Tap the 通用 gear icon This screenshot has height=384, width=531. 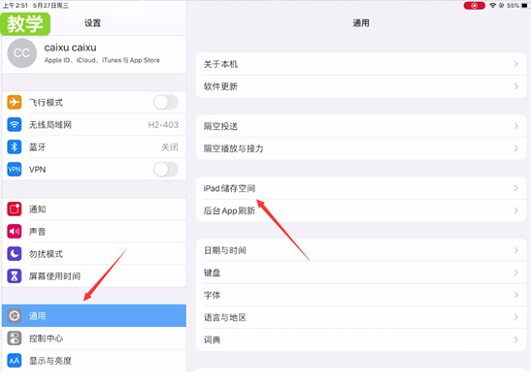click(15, 316)
